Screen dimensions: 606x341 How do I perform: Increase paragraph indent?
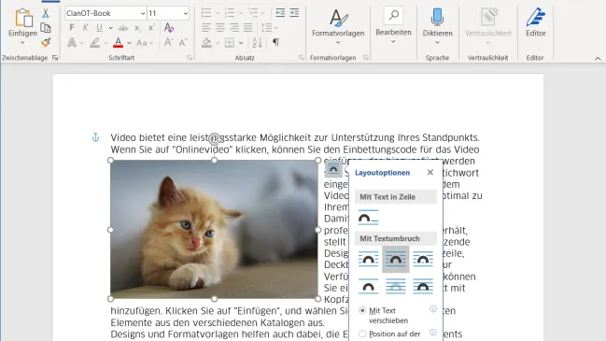(x=294, y=13)
